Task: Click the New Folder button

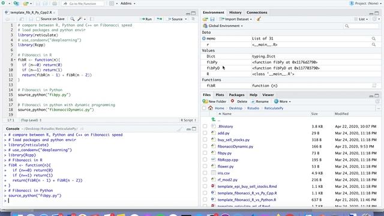Action: point(214,101)
